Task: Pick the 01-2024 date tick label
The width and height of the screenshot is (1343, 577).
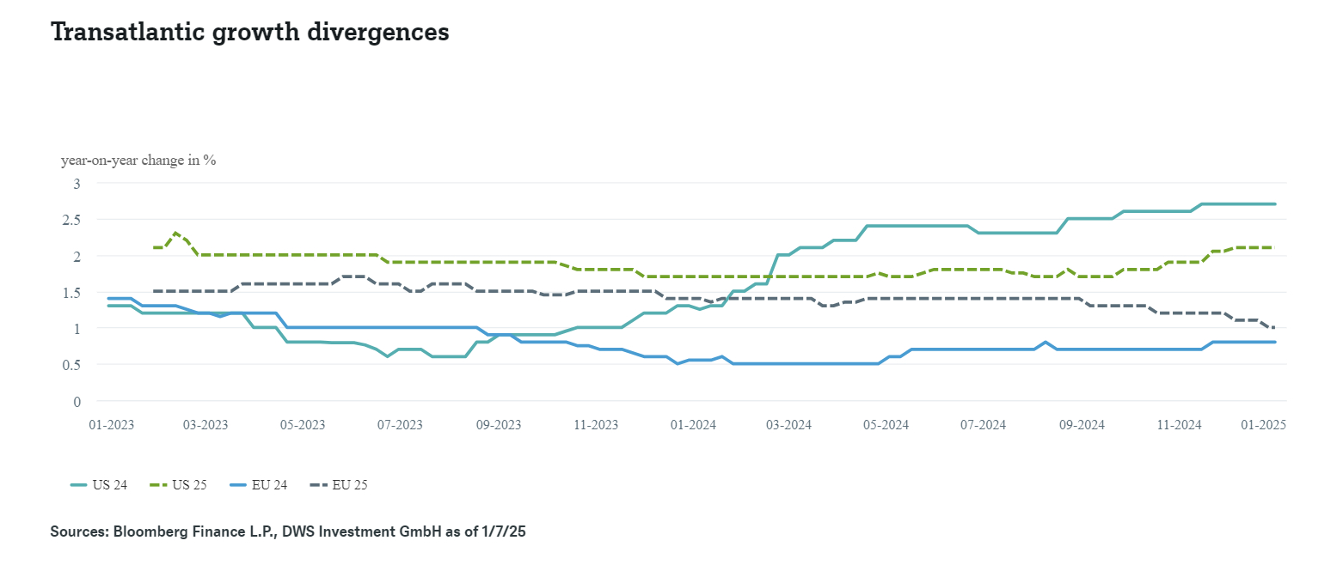Action: click(693, 424)
